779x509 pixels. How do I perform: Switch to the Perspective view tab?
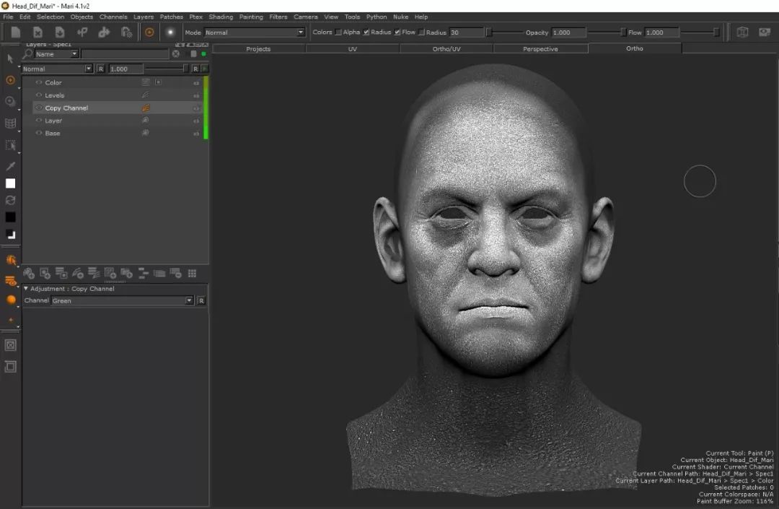pos(540,49)
